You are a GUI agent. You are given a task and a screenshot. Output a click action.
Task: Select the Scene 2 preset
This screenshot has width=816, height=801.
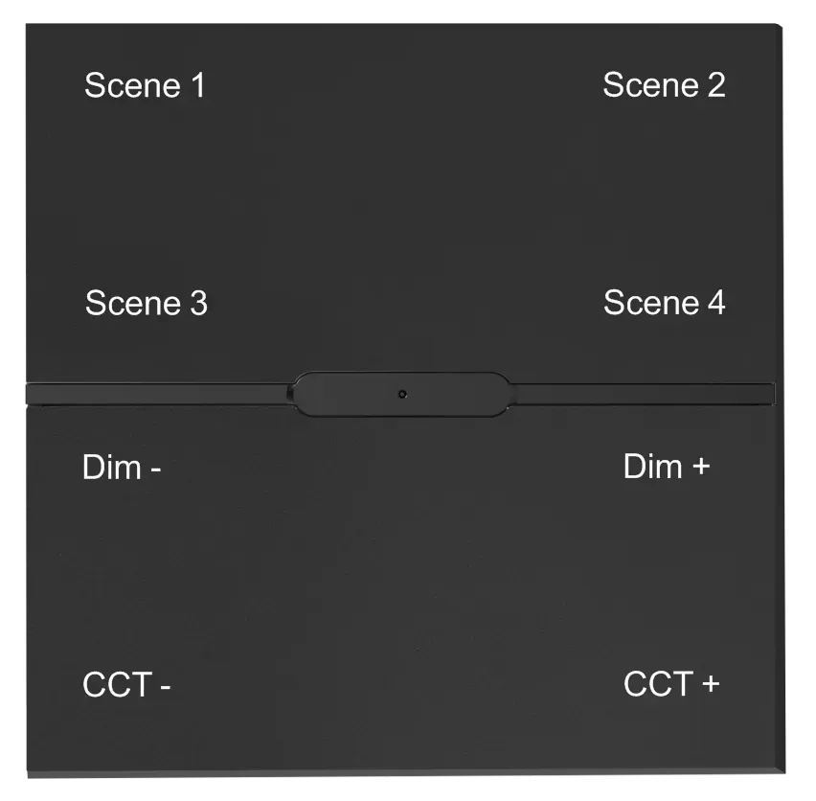(x=664, y=85)
